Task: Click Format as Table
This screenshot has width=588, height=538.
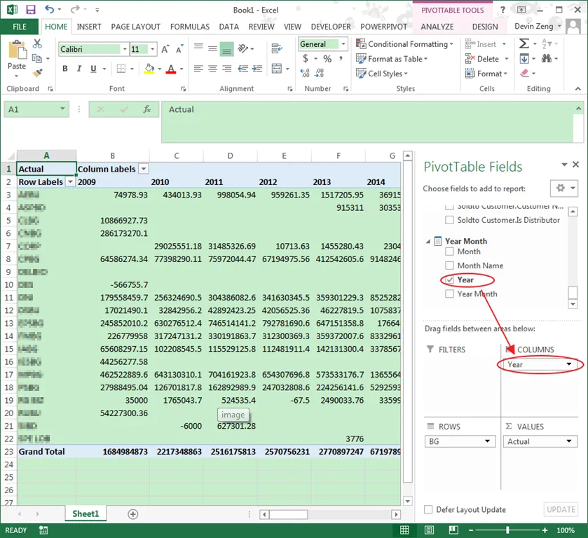Action: 392,59
